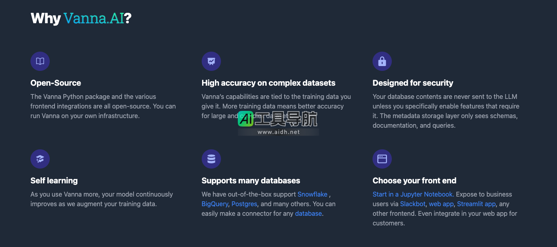Click the graduation cap Self learning icon

coord(40,159)
